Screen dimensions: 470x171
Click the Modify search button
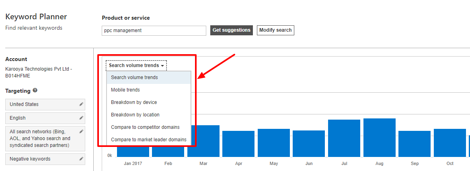[x=275, y=30]
